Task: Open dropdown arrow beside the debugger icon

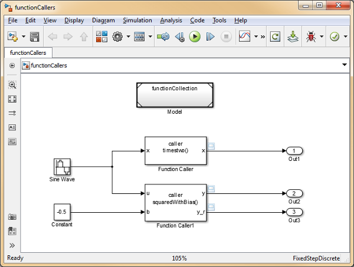Action: coord(322,37)
